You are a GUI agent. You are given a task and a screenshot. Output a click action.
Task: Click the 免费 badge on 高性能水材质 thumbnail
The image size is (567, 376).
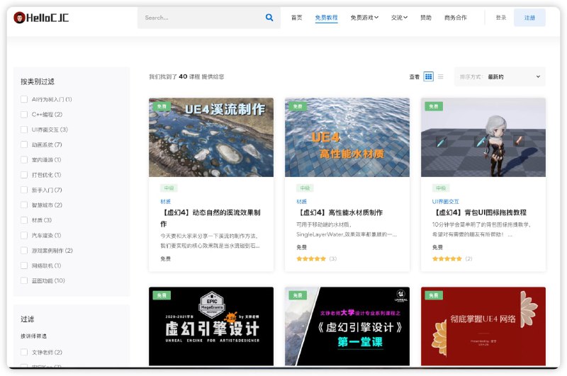point(298,106)
